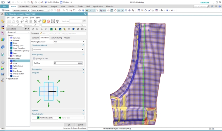The image size is (222, 131).
Task: Click the Net Producibility button icon
Action: (38, 117)
